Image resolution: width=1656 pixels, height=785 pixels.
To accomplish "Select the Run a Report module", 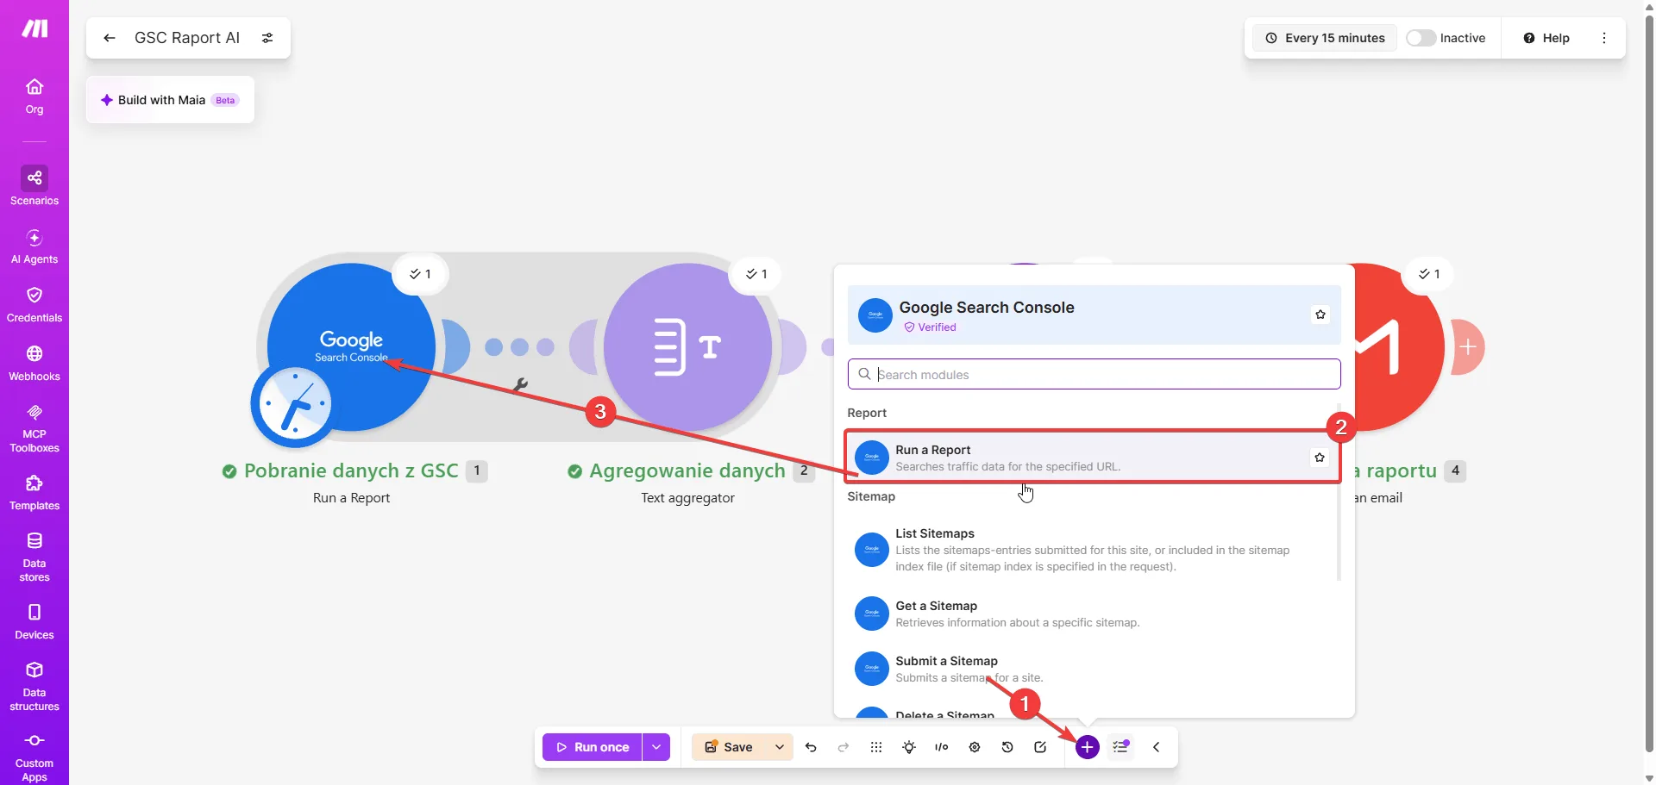I will 1093,458.
